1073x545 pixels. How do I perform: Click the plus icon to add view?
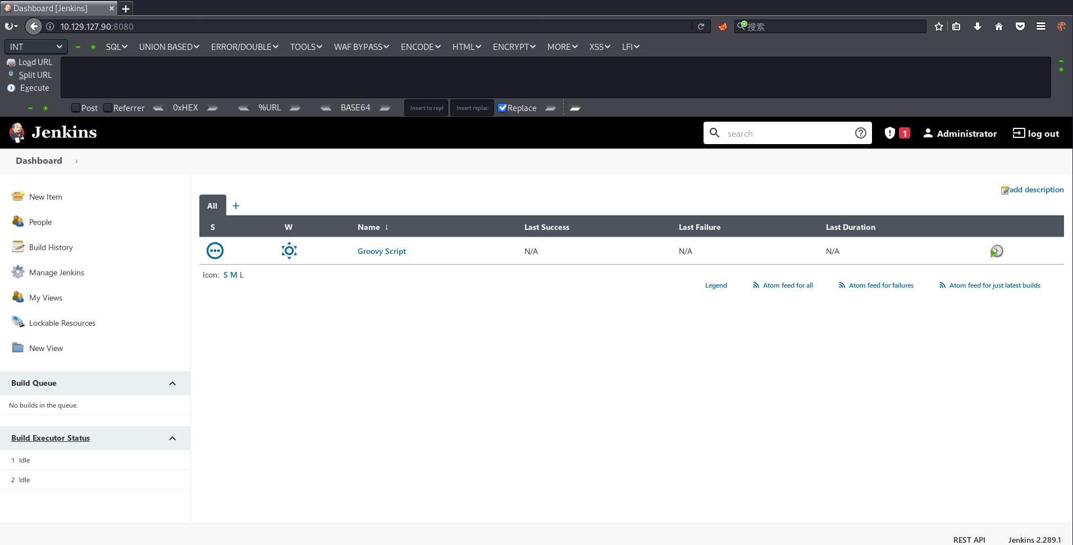pos(236,206)
